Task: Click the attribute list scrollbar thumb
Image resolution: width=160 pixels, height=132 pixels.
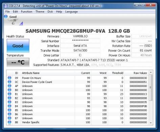Action: 151,87
